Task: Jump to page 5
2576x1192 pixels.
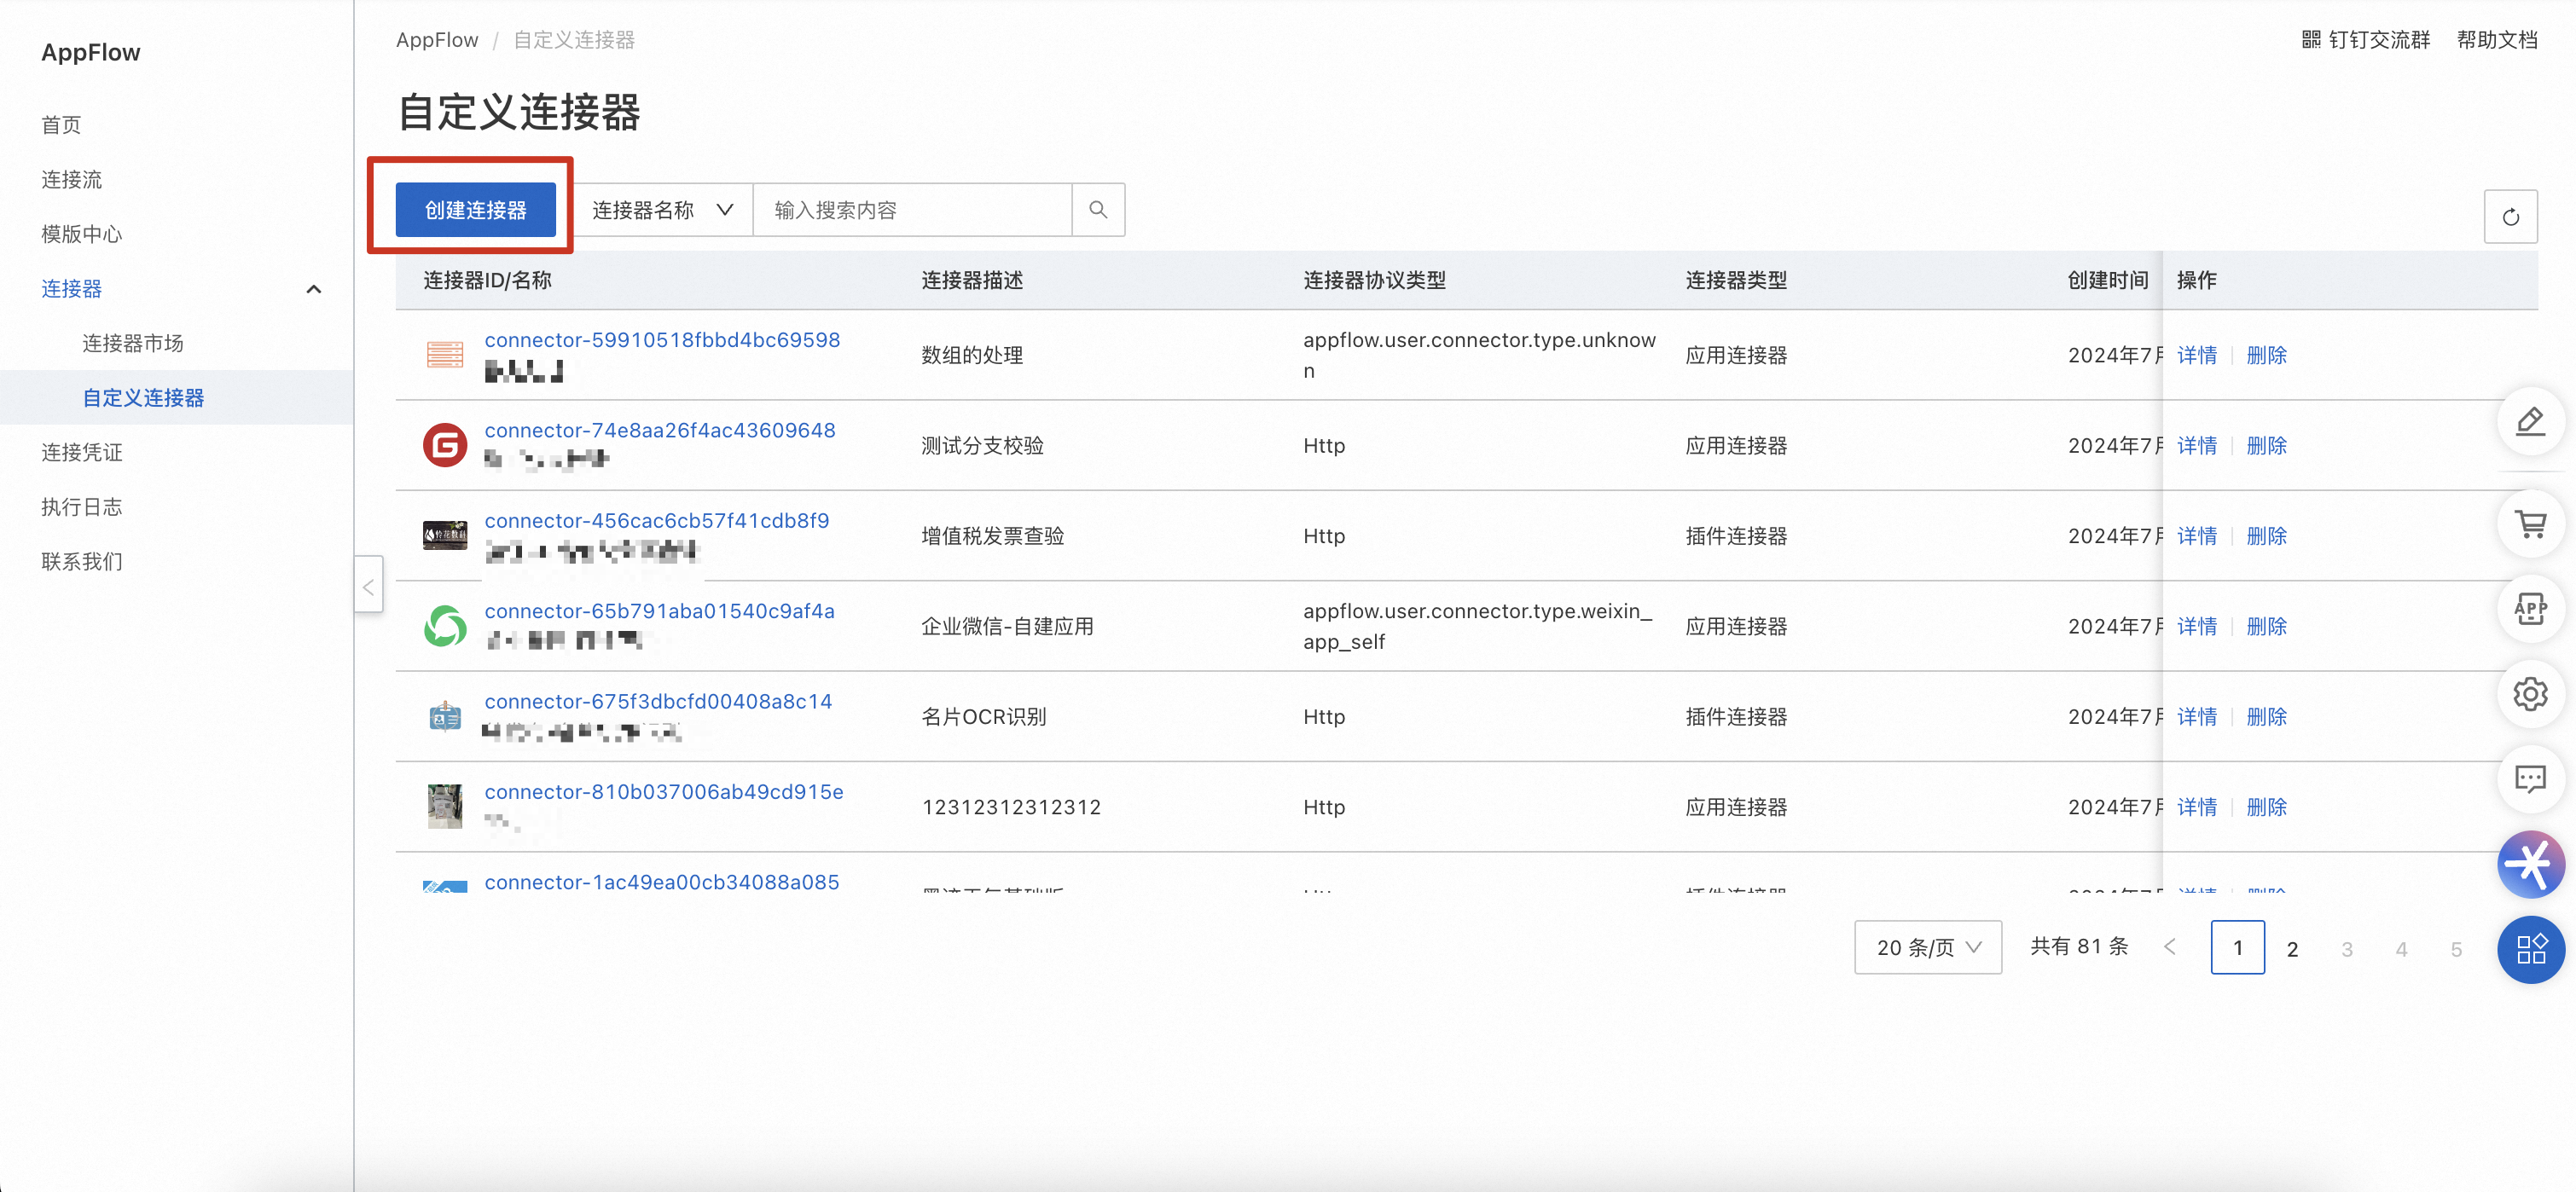Action: [2455, 948]
